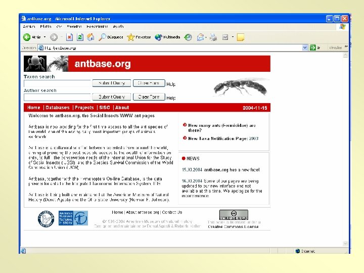
Task: Click into Author search input field
Action: point(57,97)
